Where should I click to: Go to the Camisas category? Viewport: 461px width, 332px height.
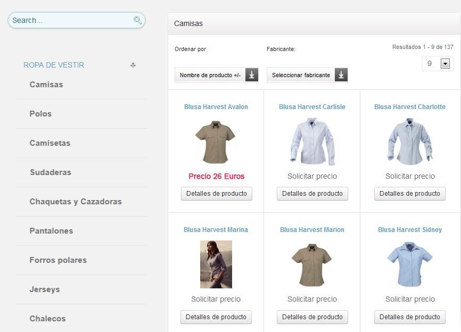46,85
